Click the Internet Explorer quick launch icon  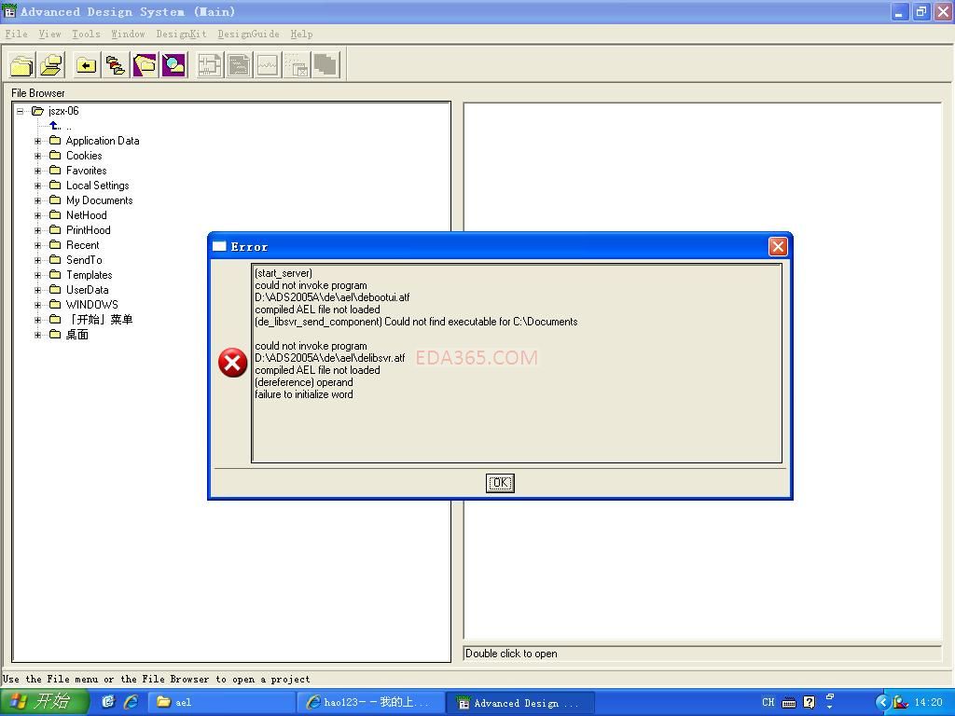point(131,702)
